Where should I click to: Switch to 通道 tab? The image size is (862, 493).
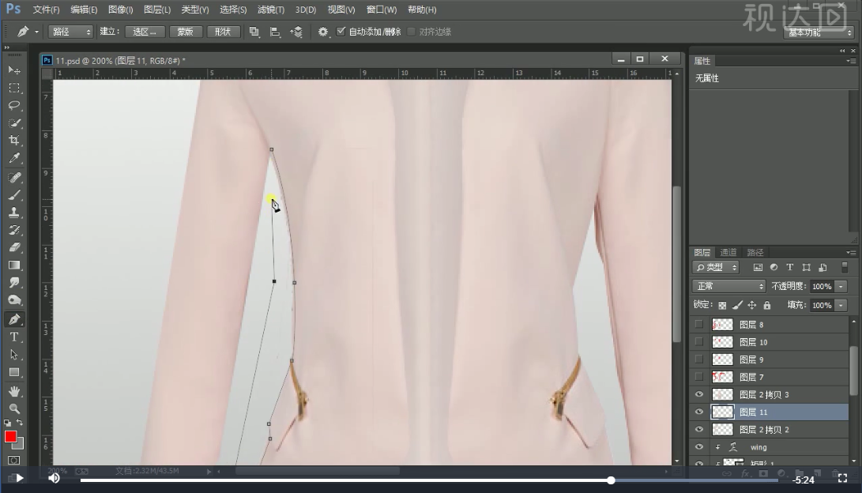728,252
